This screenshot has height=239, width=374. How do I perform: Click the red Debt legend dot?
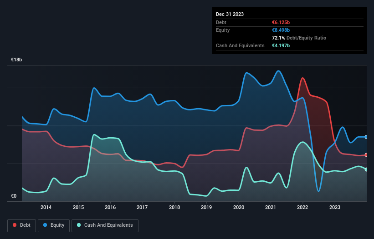(15, 225)
